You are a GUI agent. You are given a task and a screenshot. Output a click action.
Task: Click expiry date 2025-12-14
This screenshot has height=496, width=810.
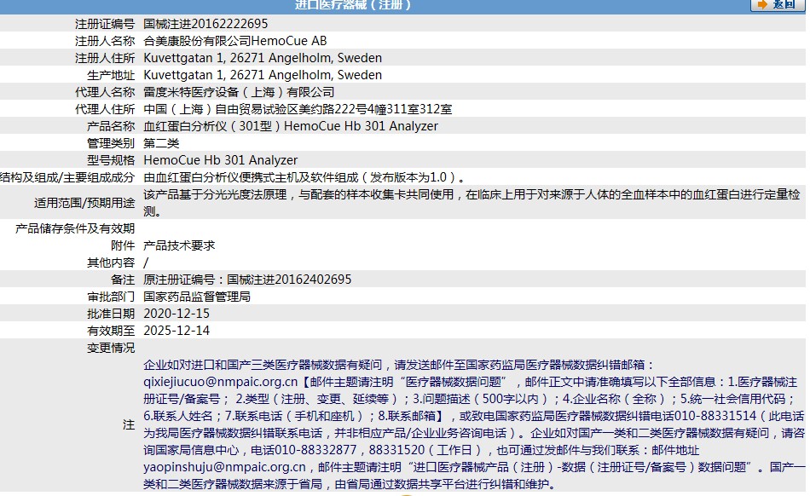click(x=176, y=331)
